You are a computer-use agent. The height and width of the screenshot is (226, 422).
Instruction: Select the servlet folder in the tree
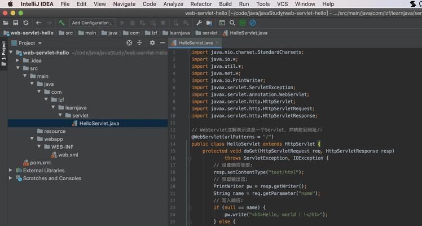coord(77,115)
